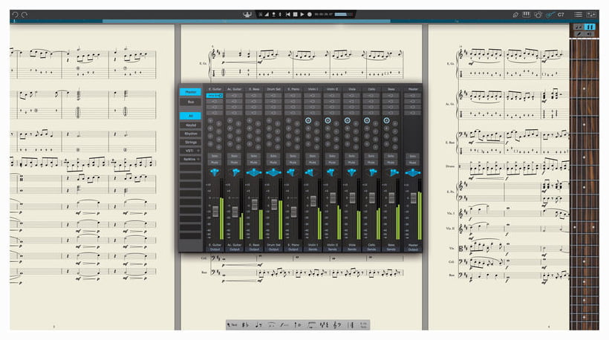Open the list menu icon top right

coord(578,14)
